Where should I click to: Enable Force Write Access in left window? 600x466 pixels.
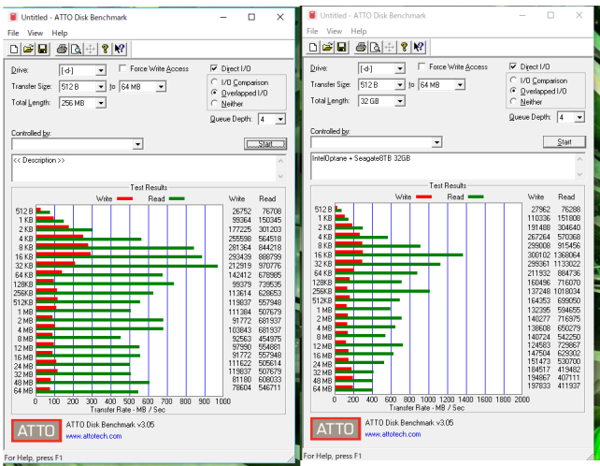tap(124, 69)
